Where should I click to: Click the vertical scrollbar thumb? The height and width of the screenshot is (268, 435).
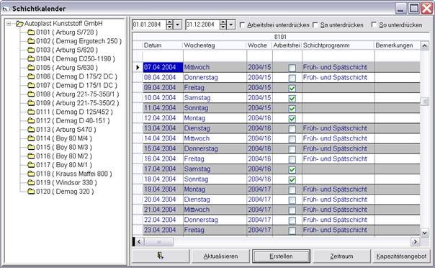[x=424, y=102]
